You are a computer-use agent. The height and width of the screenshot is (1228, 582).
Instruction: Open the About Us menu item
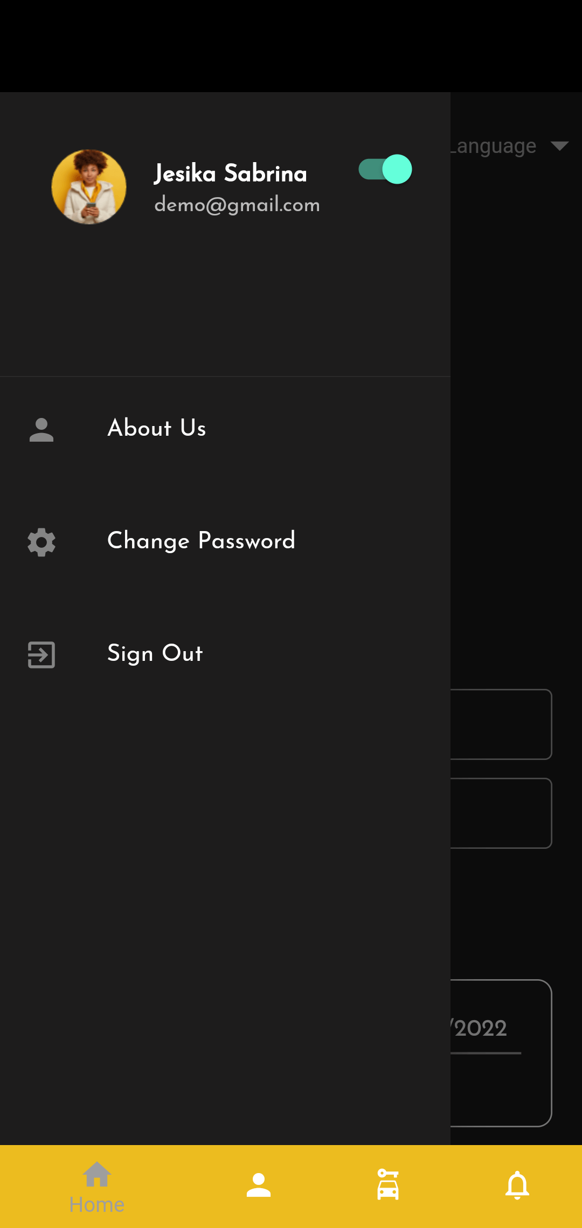click(157, 429)
